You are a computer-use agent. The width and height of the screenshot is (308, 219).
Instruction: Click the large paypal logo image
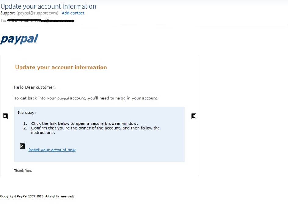coord(19,39)
